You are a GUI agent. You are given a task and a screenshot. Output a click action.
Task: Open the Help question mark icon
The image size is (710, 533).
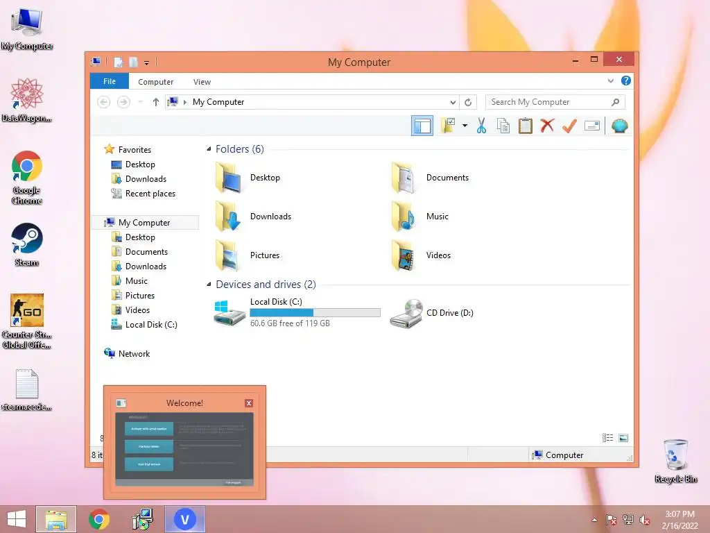pyautogui.click(x=626, y=81)
